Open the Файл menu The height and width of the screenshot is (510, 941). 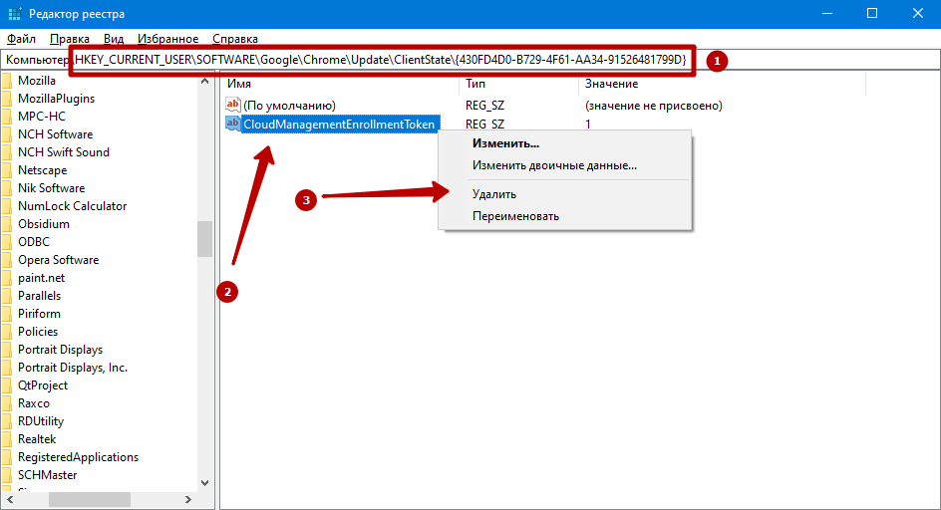point(21,39)
